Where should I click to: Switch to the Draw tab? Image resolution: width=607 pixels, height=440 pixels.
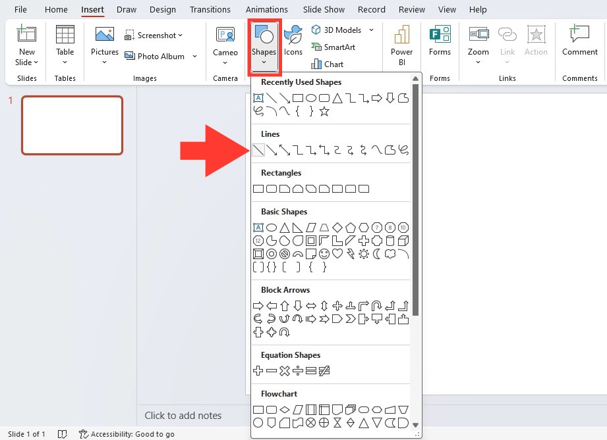(x=127, y=10)
